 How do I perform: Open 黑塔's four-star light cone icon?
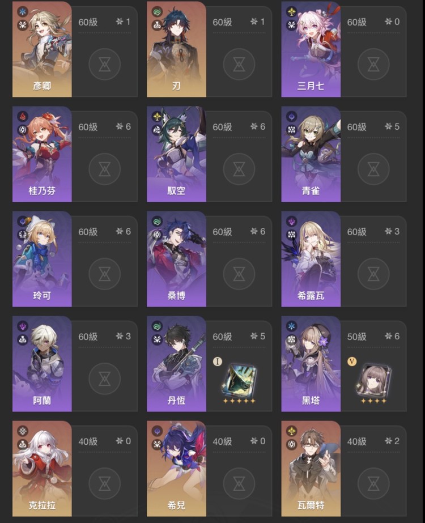point(373,380)
